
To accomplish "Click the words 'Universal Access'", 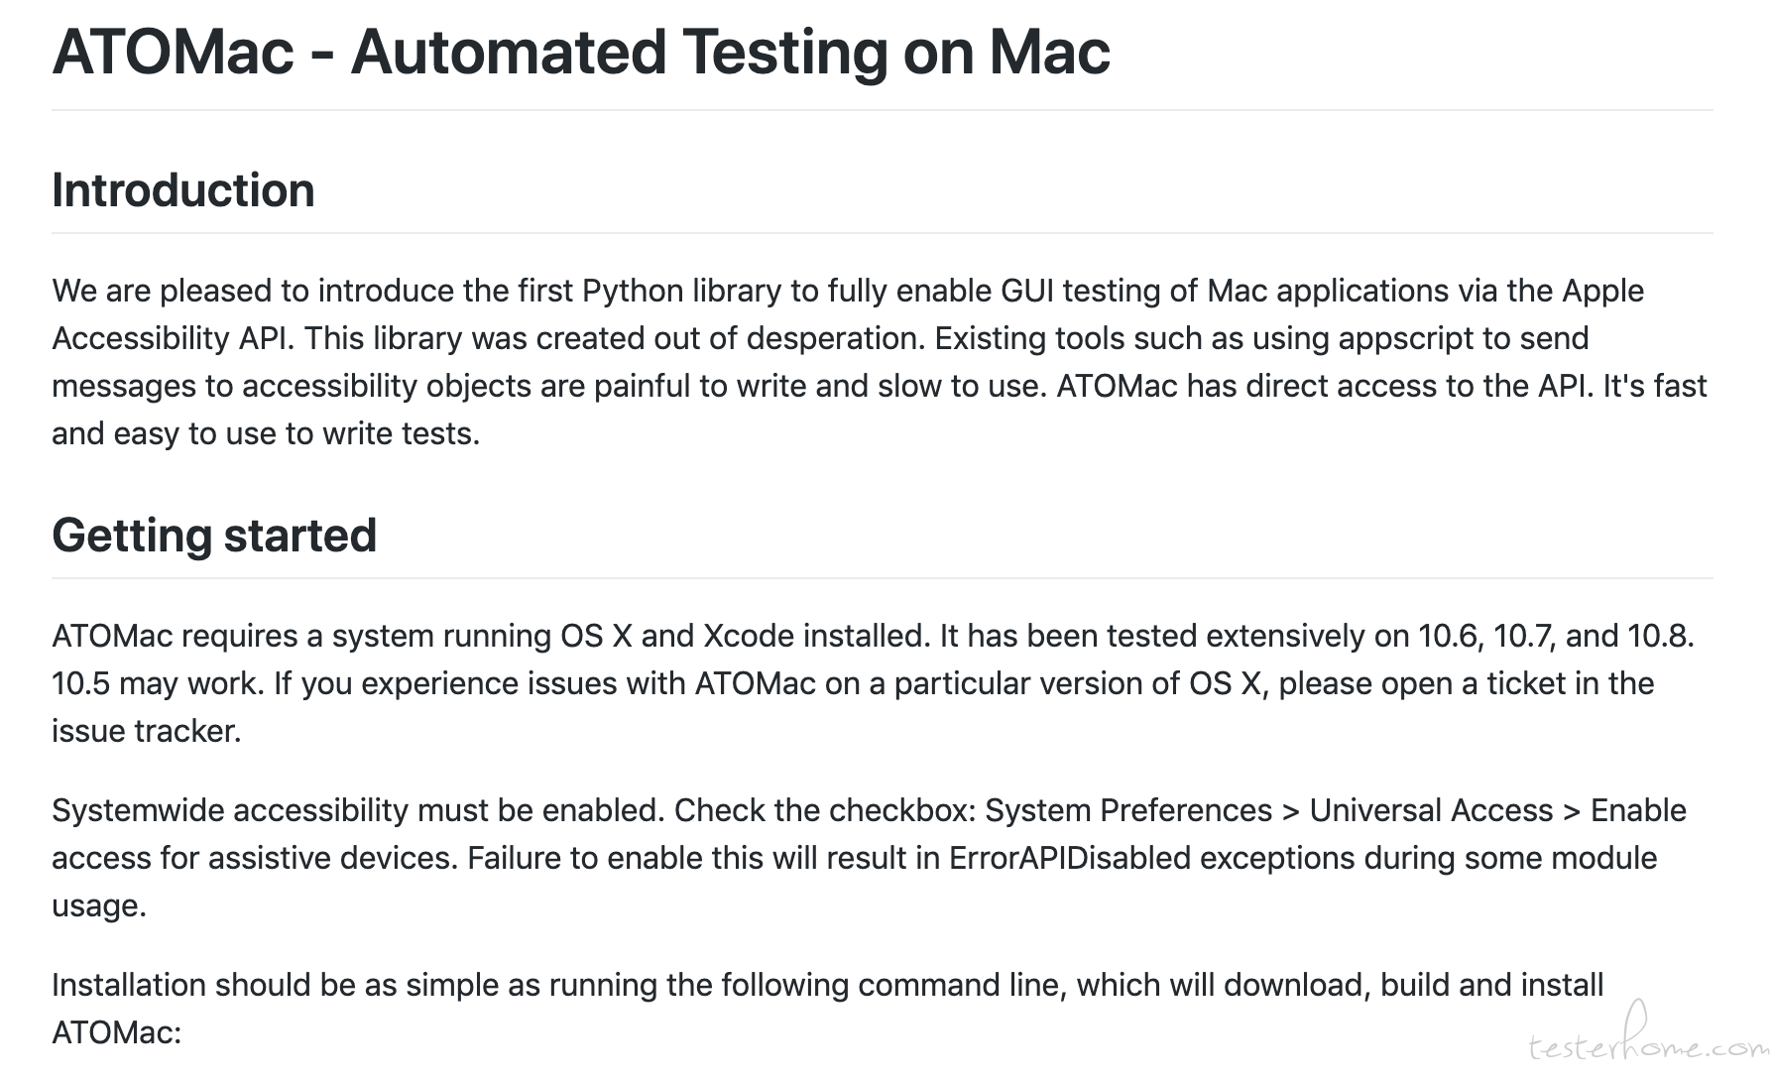I will [1431, 810].
